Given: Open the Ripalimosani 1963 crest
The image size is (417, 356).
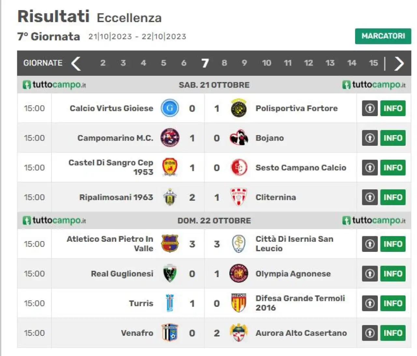Looking at the screenshot, I should click(x=170, y=197).
